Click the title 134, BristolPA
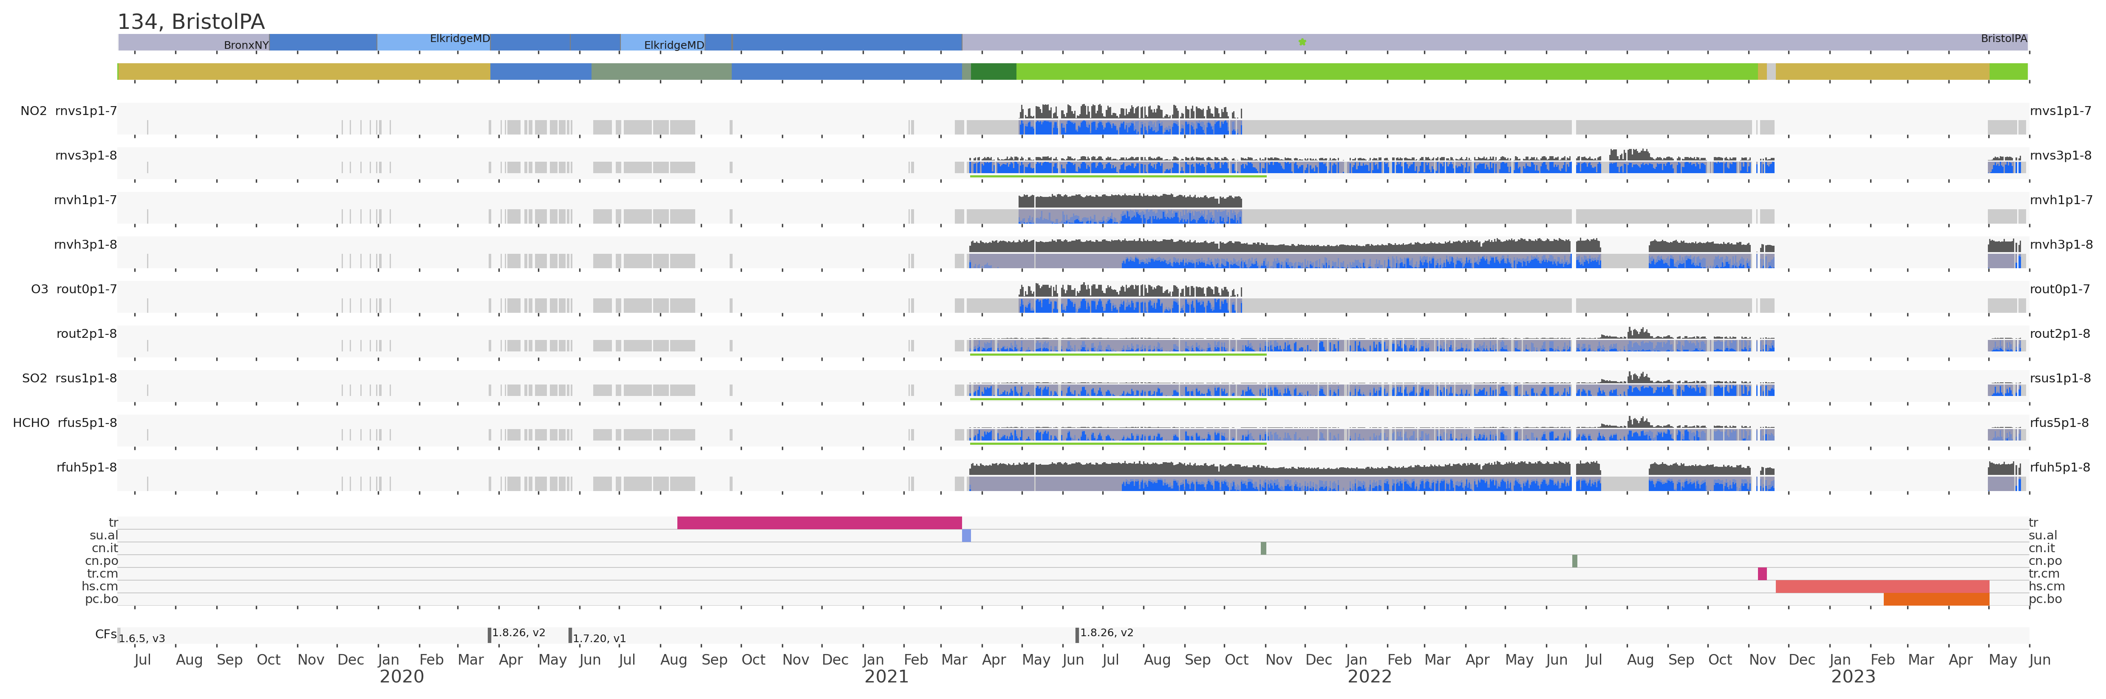 pos(191,21)
